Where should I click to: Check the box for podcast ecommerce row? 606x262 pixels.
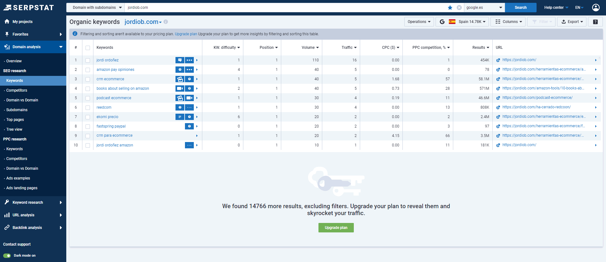88,98
